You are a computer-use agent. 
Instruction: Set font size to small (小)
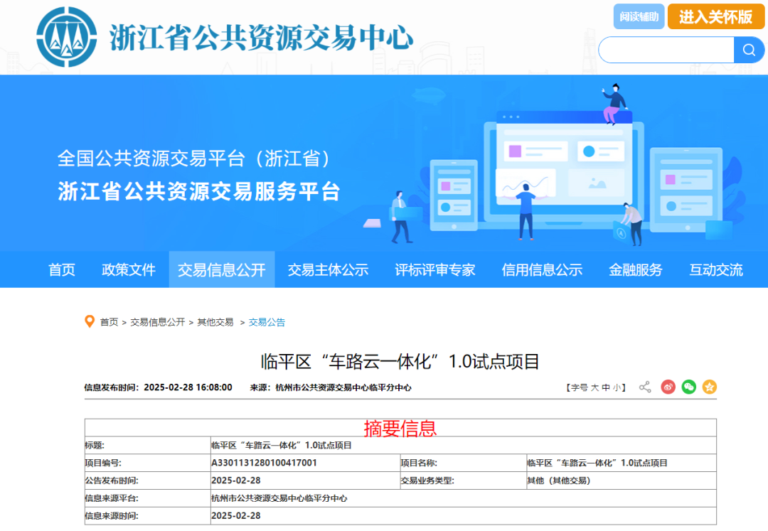[617, 388]
